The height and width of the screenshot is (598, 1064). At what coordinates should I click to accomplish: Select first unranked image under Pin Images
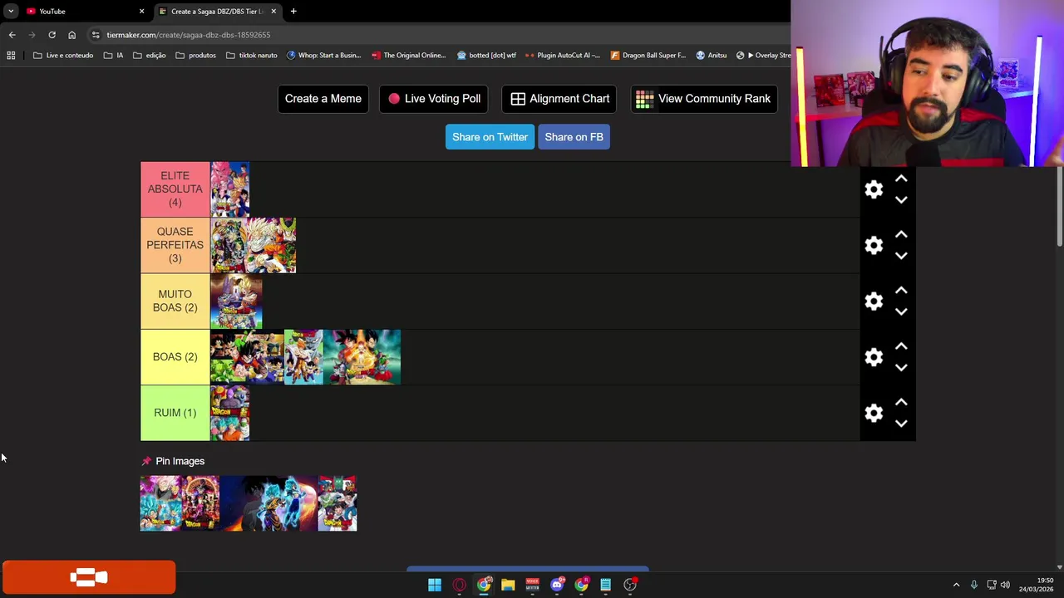click(160, 503)
